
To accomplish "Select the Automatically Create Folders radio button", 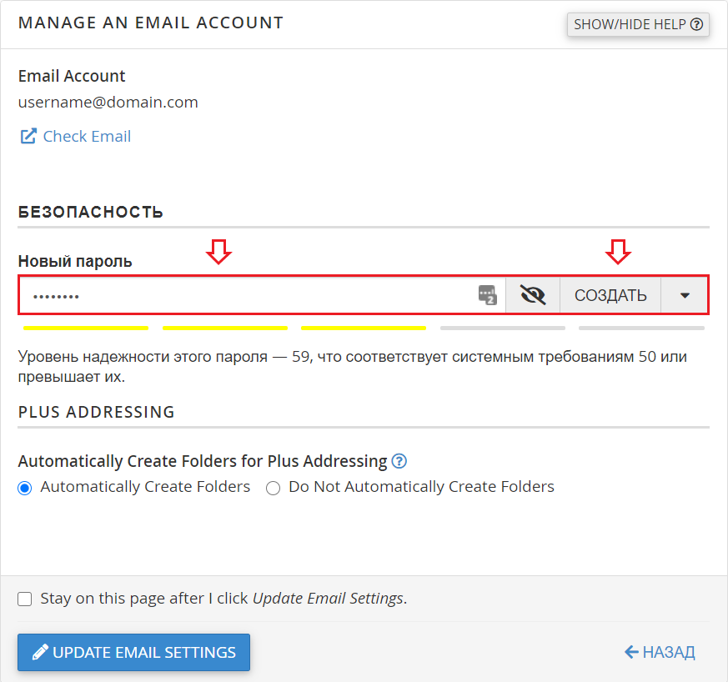I will tap(25, 488).
